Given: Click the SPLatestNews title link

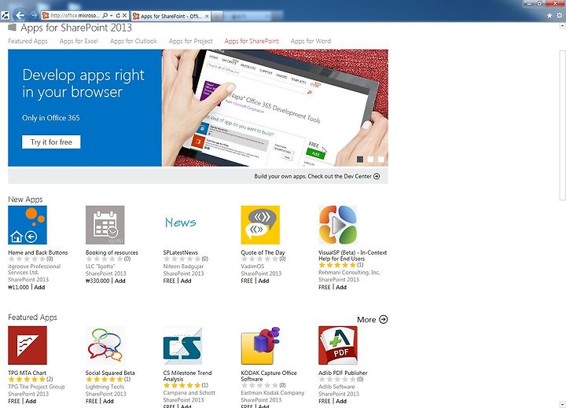Looking at the screenshot, I should click(x=181, y=253).
